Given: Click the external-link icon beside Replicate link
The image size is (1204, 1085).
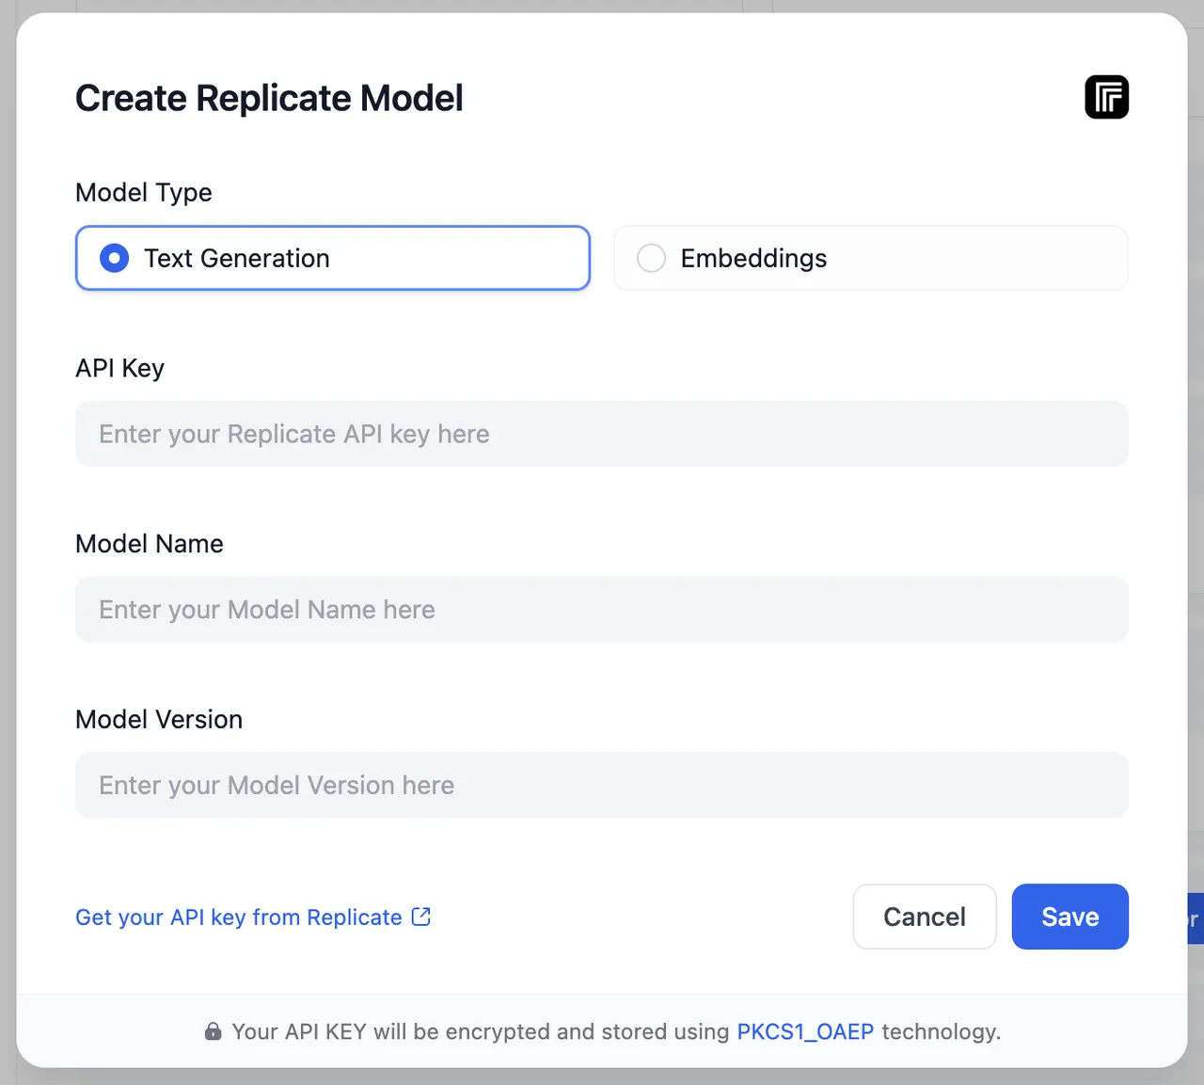Looking at the screenshot, I should 421,917.
